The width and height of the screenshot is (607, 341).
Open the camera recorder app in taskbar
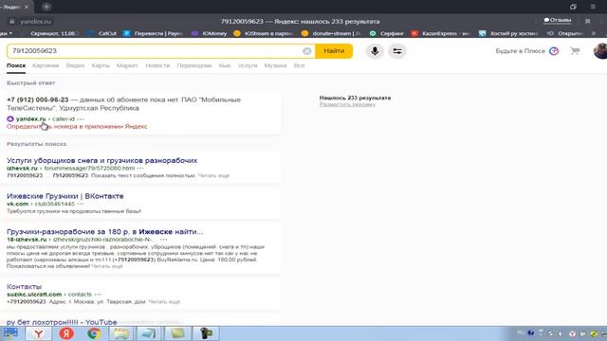[207, 333]
